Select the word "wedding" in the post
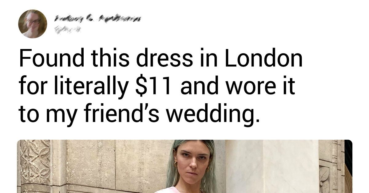Screen dimensions: 369x193 [212, 114]
